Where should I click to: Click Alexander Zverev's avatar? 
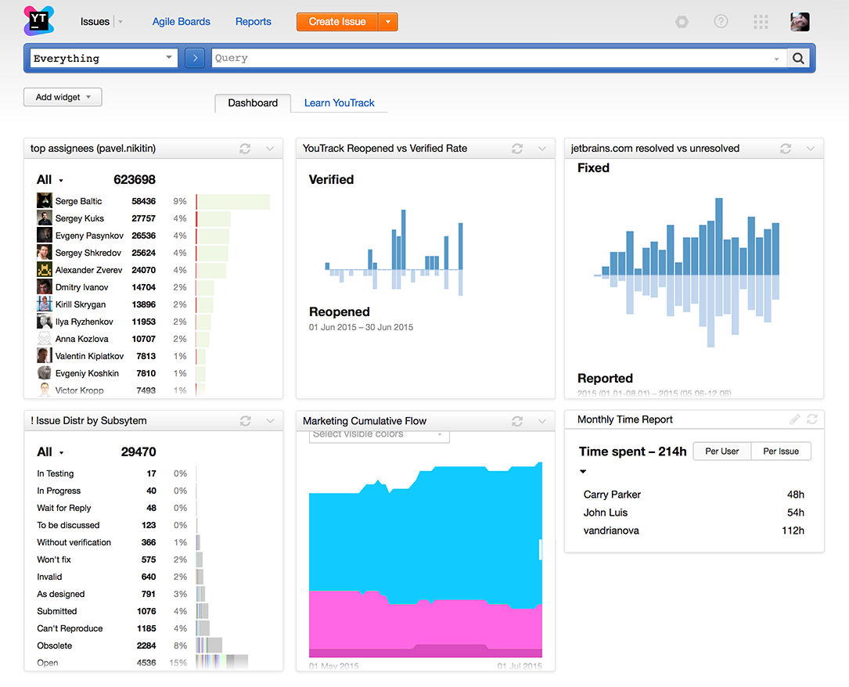[45, 270]
